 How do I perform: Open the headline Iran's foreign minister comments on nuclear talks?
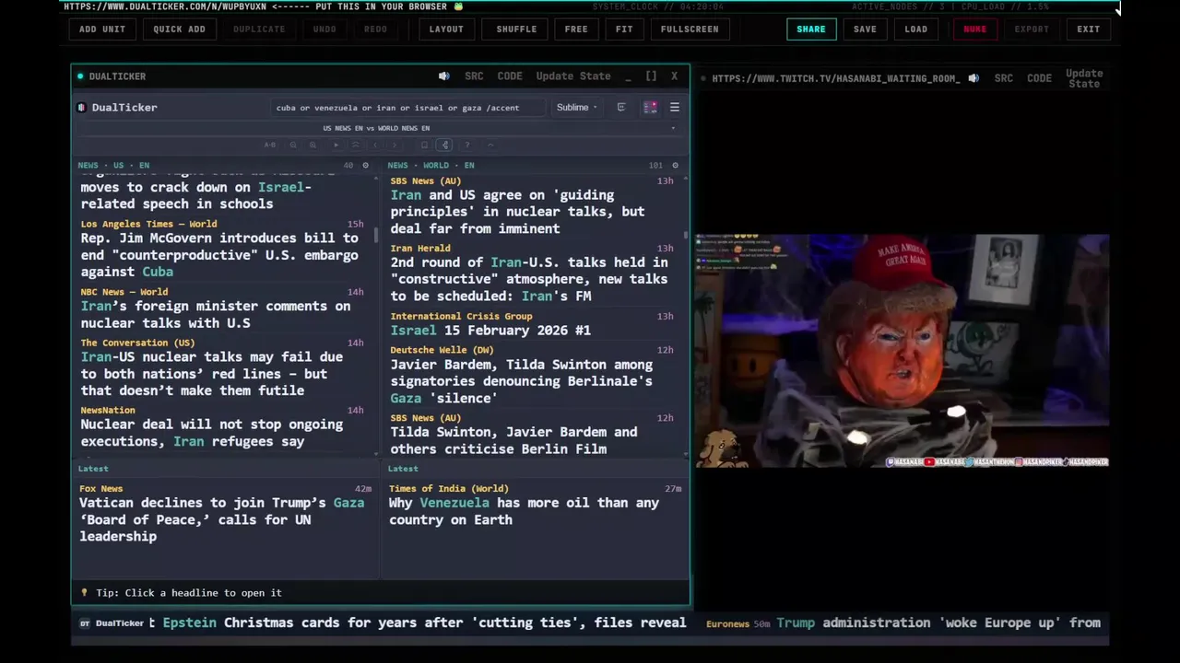click(216, 314)
